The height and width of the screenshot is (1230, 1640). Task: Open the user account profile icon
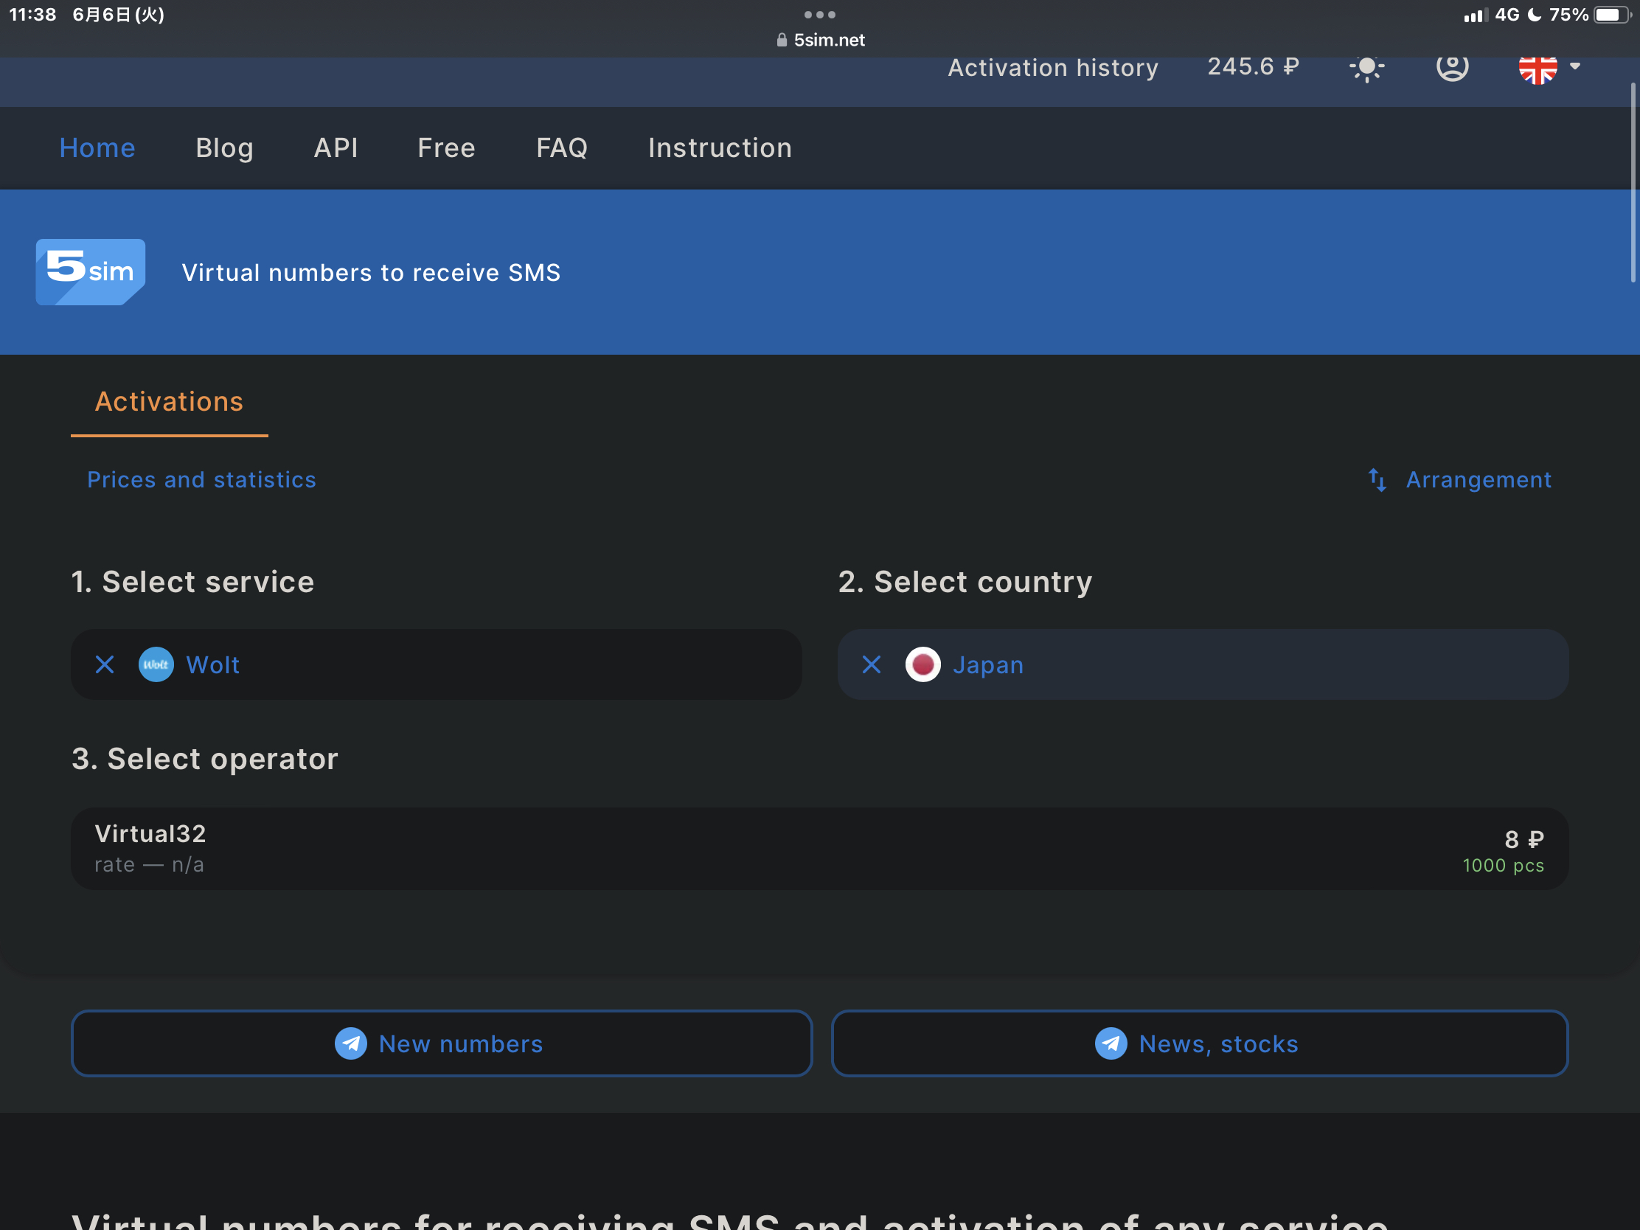tap(1452, 66)
